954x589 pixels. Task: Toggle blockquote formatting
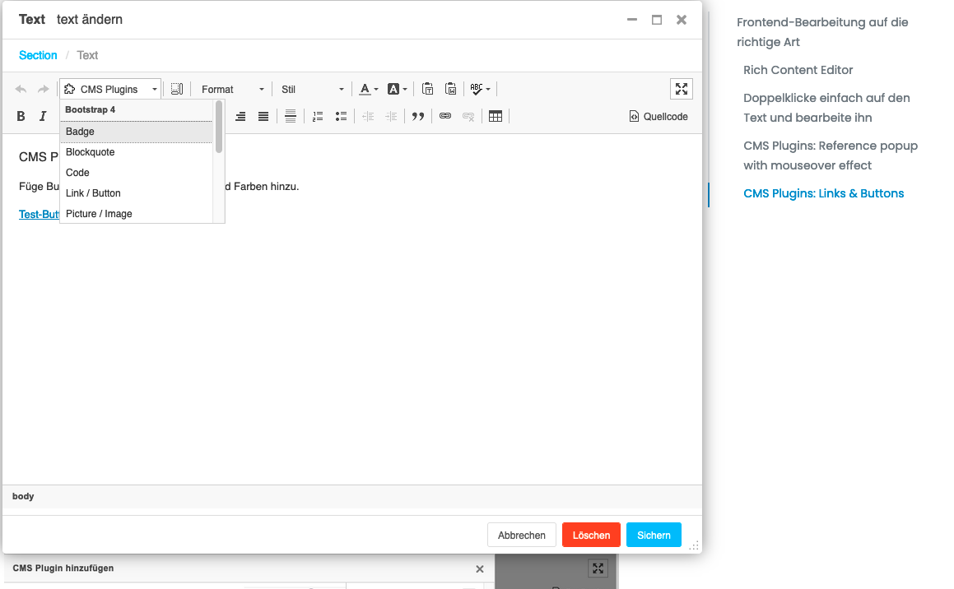(x=418, y=117)
